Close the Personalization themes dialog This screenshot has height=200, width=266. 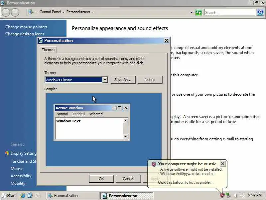point(167,40)
